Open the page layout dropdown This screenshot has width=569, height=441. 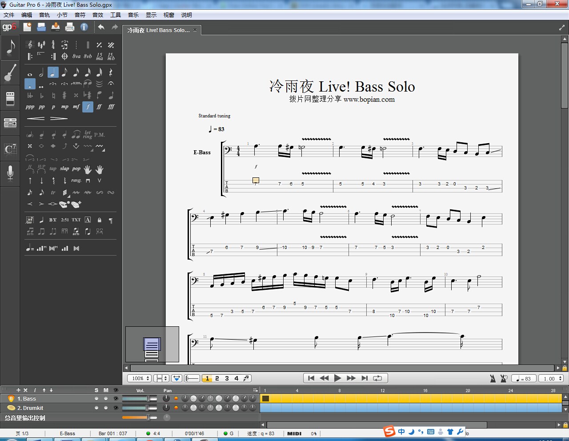[161, 378]
